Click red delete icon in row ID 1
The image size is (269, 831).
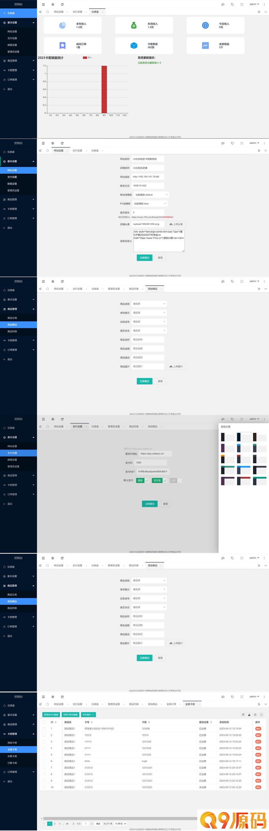[x=258, y=728]
